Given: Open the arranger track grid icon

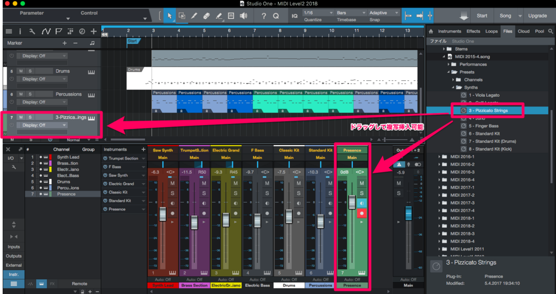Looking at the screenshot, I should [70, 31].
